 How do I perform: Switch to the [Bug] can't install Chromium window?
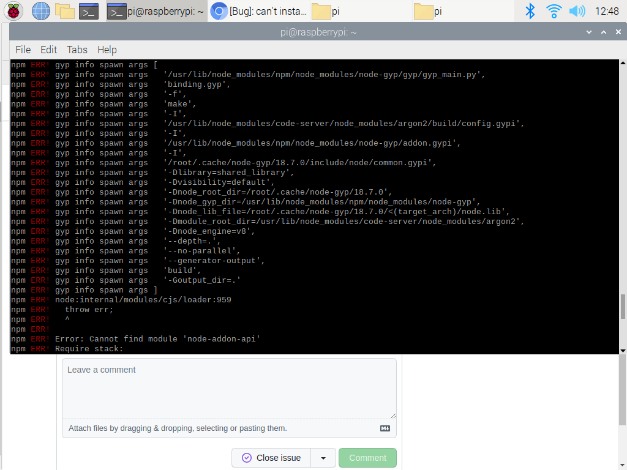[x=259, y=11]
